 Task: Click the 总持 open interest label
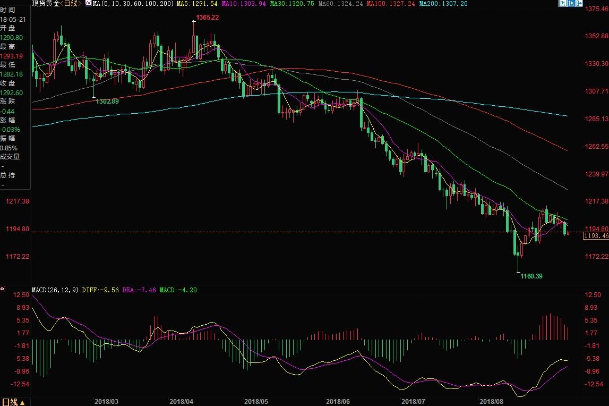tap(8, 175)
